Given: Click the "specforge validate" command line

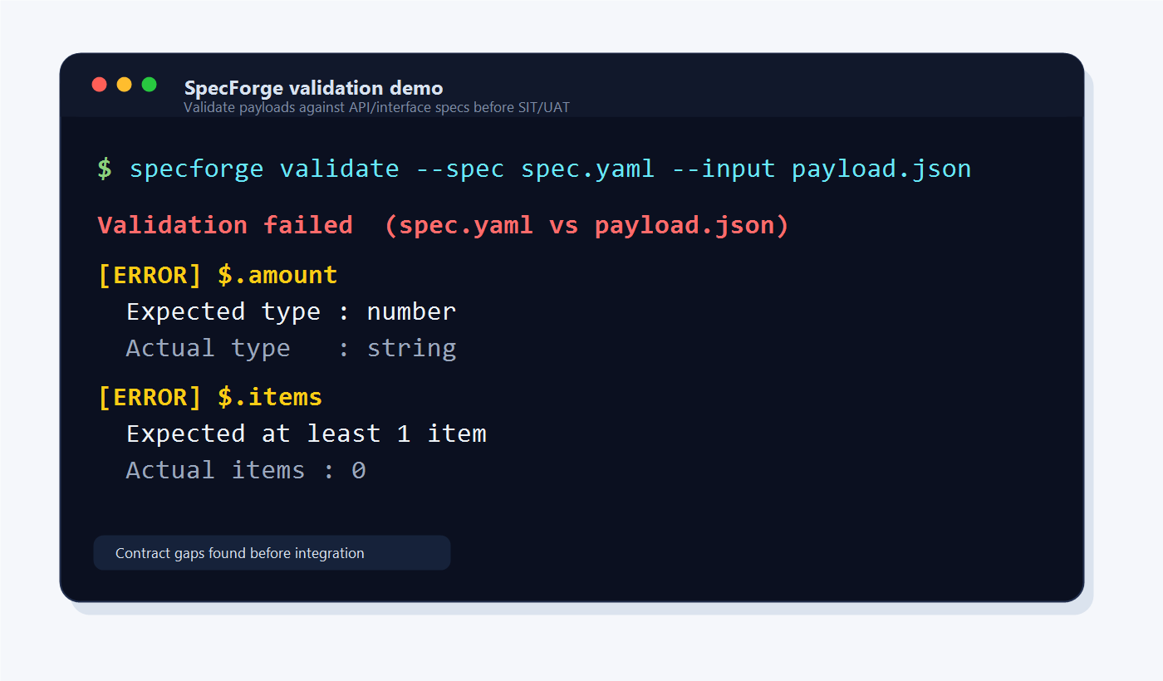Looking at the screenshot, I should [550, 169].
